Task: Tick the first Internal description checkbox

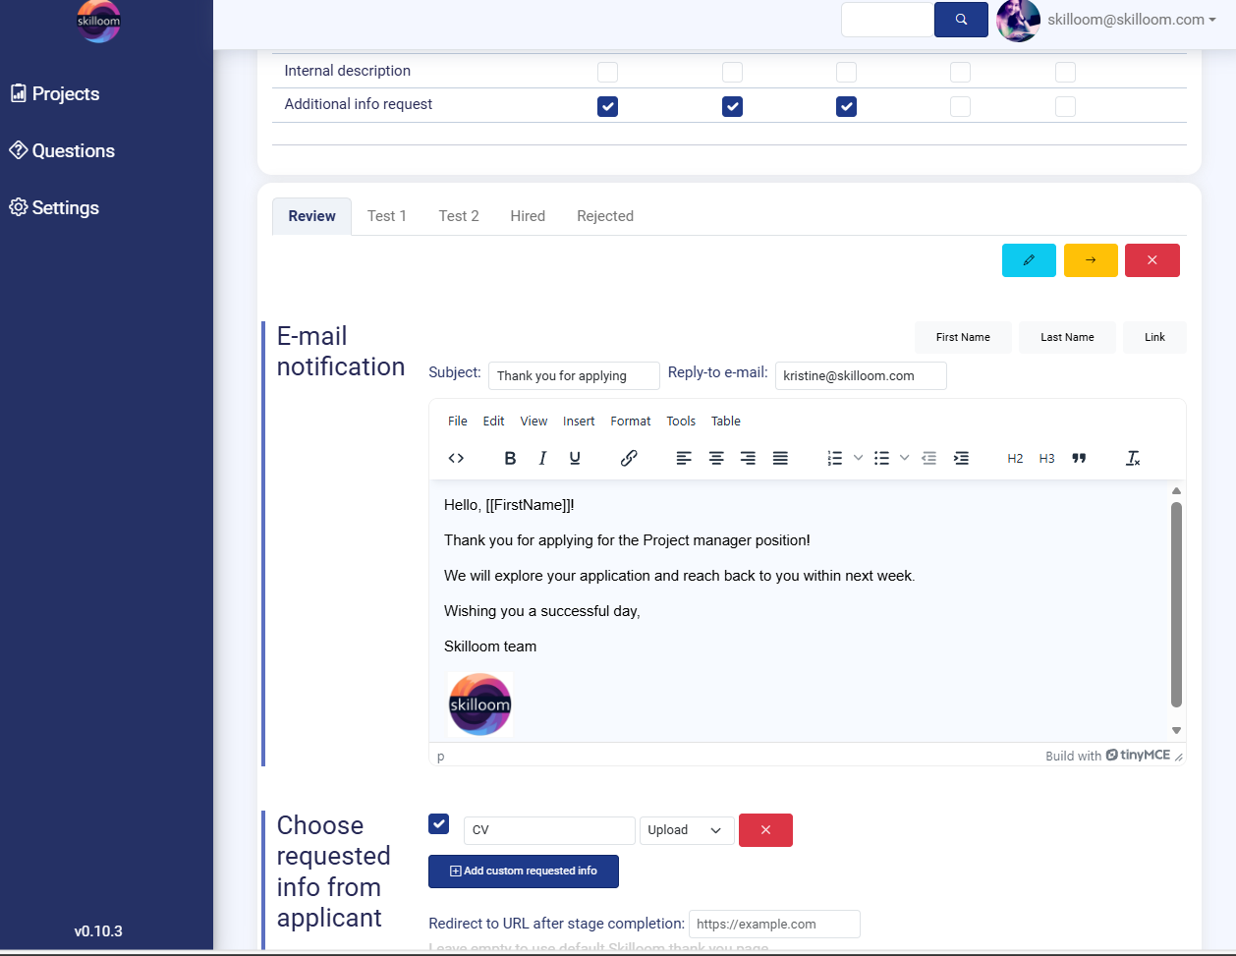Action: 608,72
